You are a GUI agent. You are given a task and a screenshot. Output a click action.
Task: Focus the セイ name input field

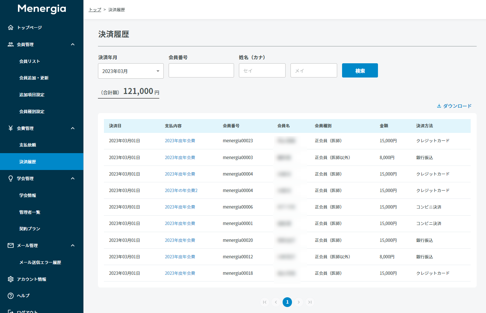(x=262, y=70)
